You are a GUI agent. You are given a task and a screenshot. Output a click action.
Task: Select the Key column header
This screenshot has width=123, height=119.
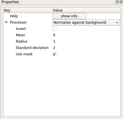(28, 10)
